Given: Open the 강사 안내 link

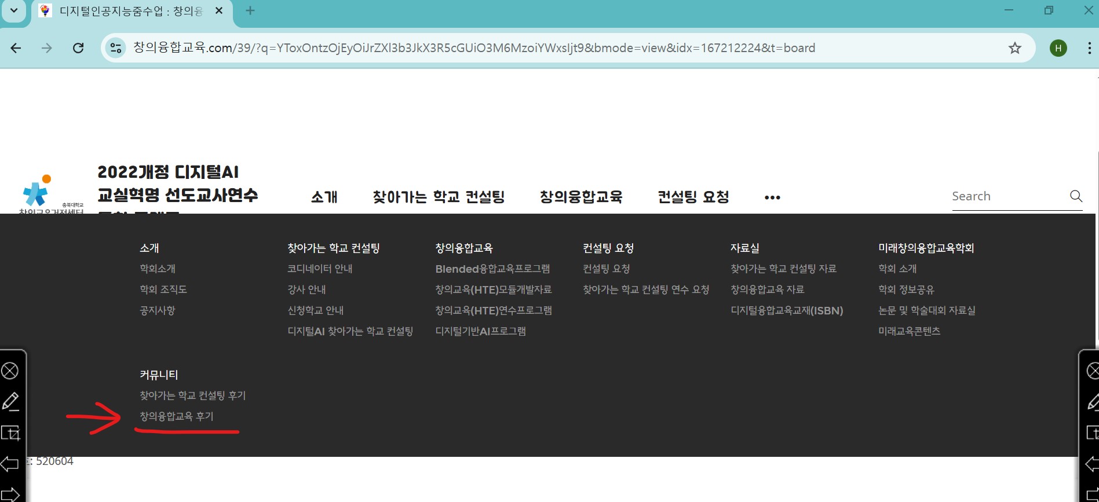Looking at the screenshot, I should [x=306, y=290].
